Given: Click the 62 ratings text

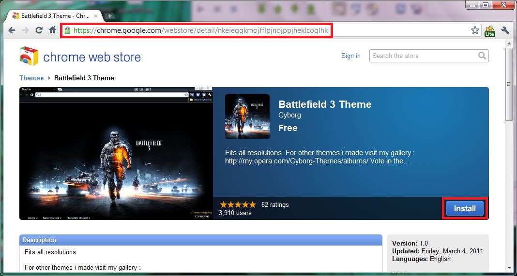Looking at the screenshot, I should 275,204.
